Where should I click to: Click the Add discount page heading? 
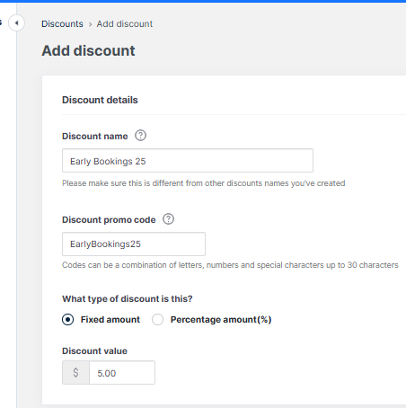tap(88, 50)
